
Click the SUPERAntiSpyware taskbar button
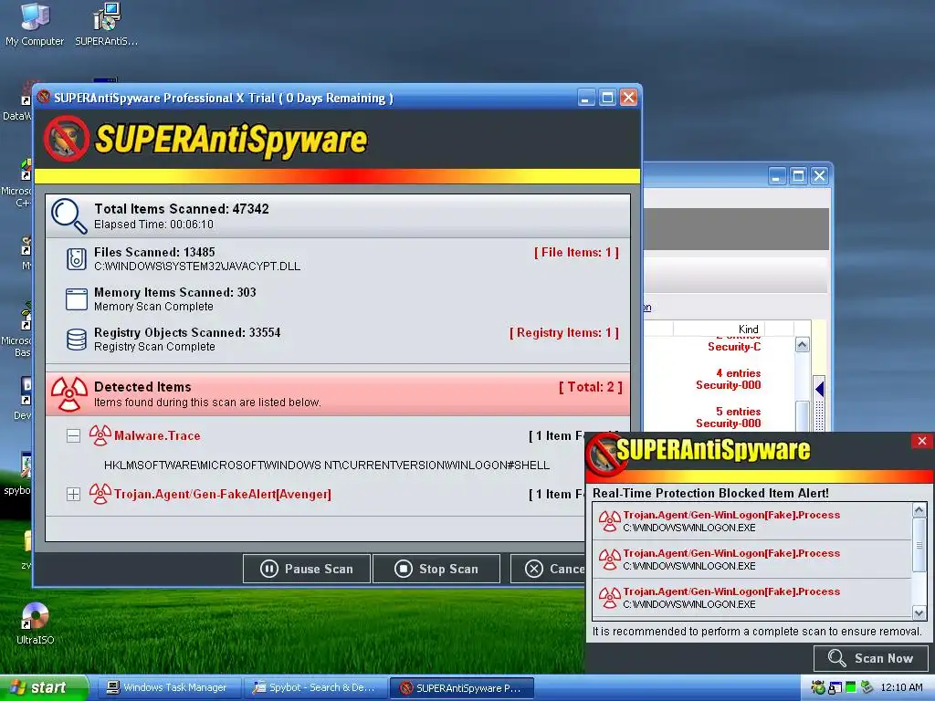461,688
